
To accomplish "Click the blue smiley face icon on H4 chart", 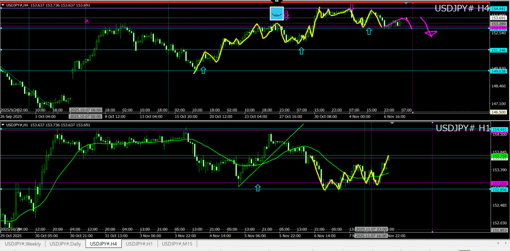I will 277,13.
